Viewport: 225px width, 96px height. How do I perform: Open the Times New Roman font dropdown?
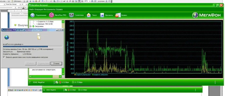point(20,4)
